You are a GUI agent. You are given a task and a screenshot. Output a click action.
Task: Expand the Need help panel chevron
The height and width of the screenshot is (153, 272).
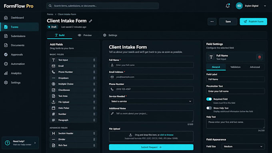coord(35,143)
